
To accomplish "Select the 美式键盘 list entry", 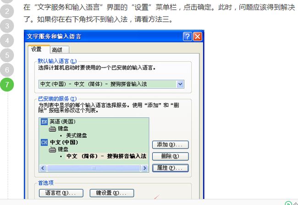I will (x=77, y=136).
